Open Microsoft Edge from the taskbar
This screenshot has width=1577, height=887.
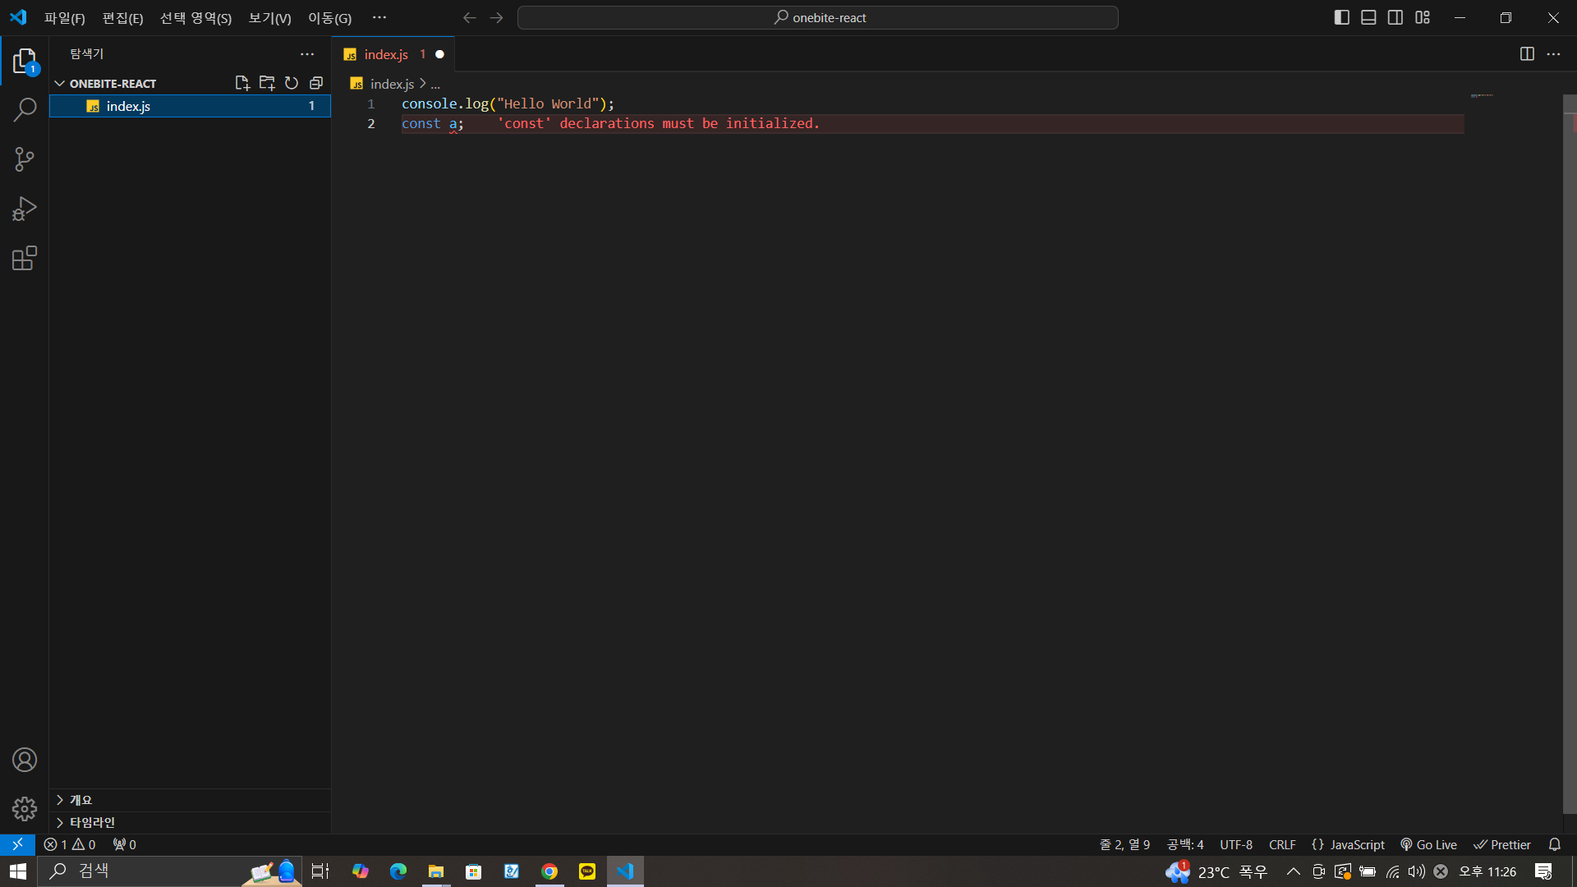pos(398,871)
